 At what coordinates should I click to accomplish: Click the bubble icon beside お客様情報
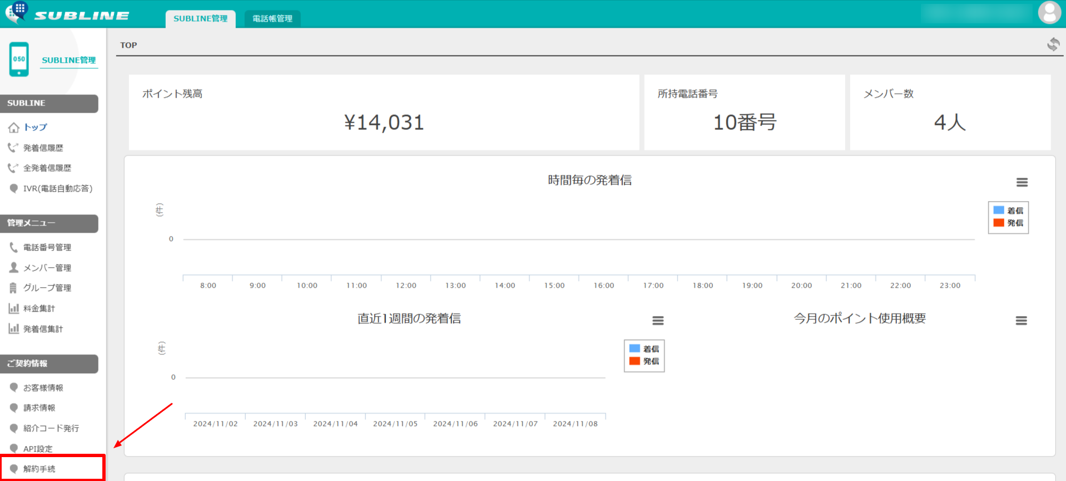[14, 387]
